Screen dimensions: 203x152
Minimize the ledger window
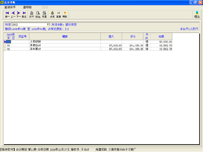(191, 2)
